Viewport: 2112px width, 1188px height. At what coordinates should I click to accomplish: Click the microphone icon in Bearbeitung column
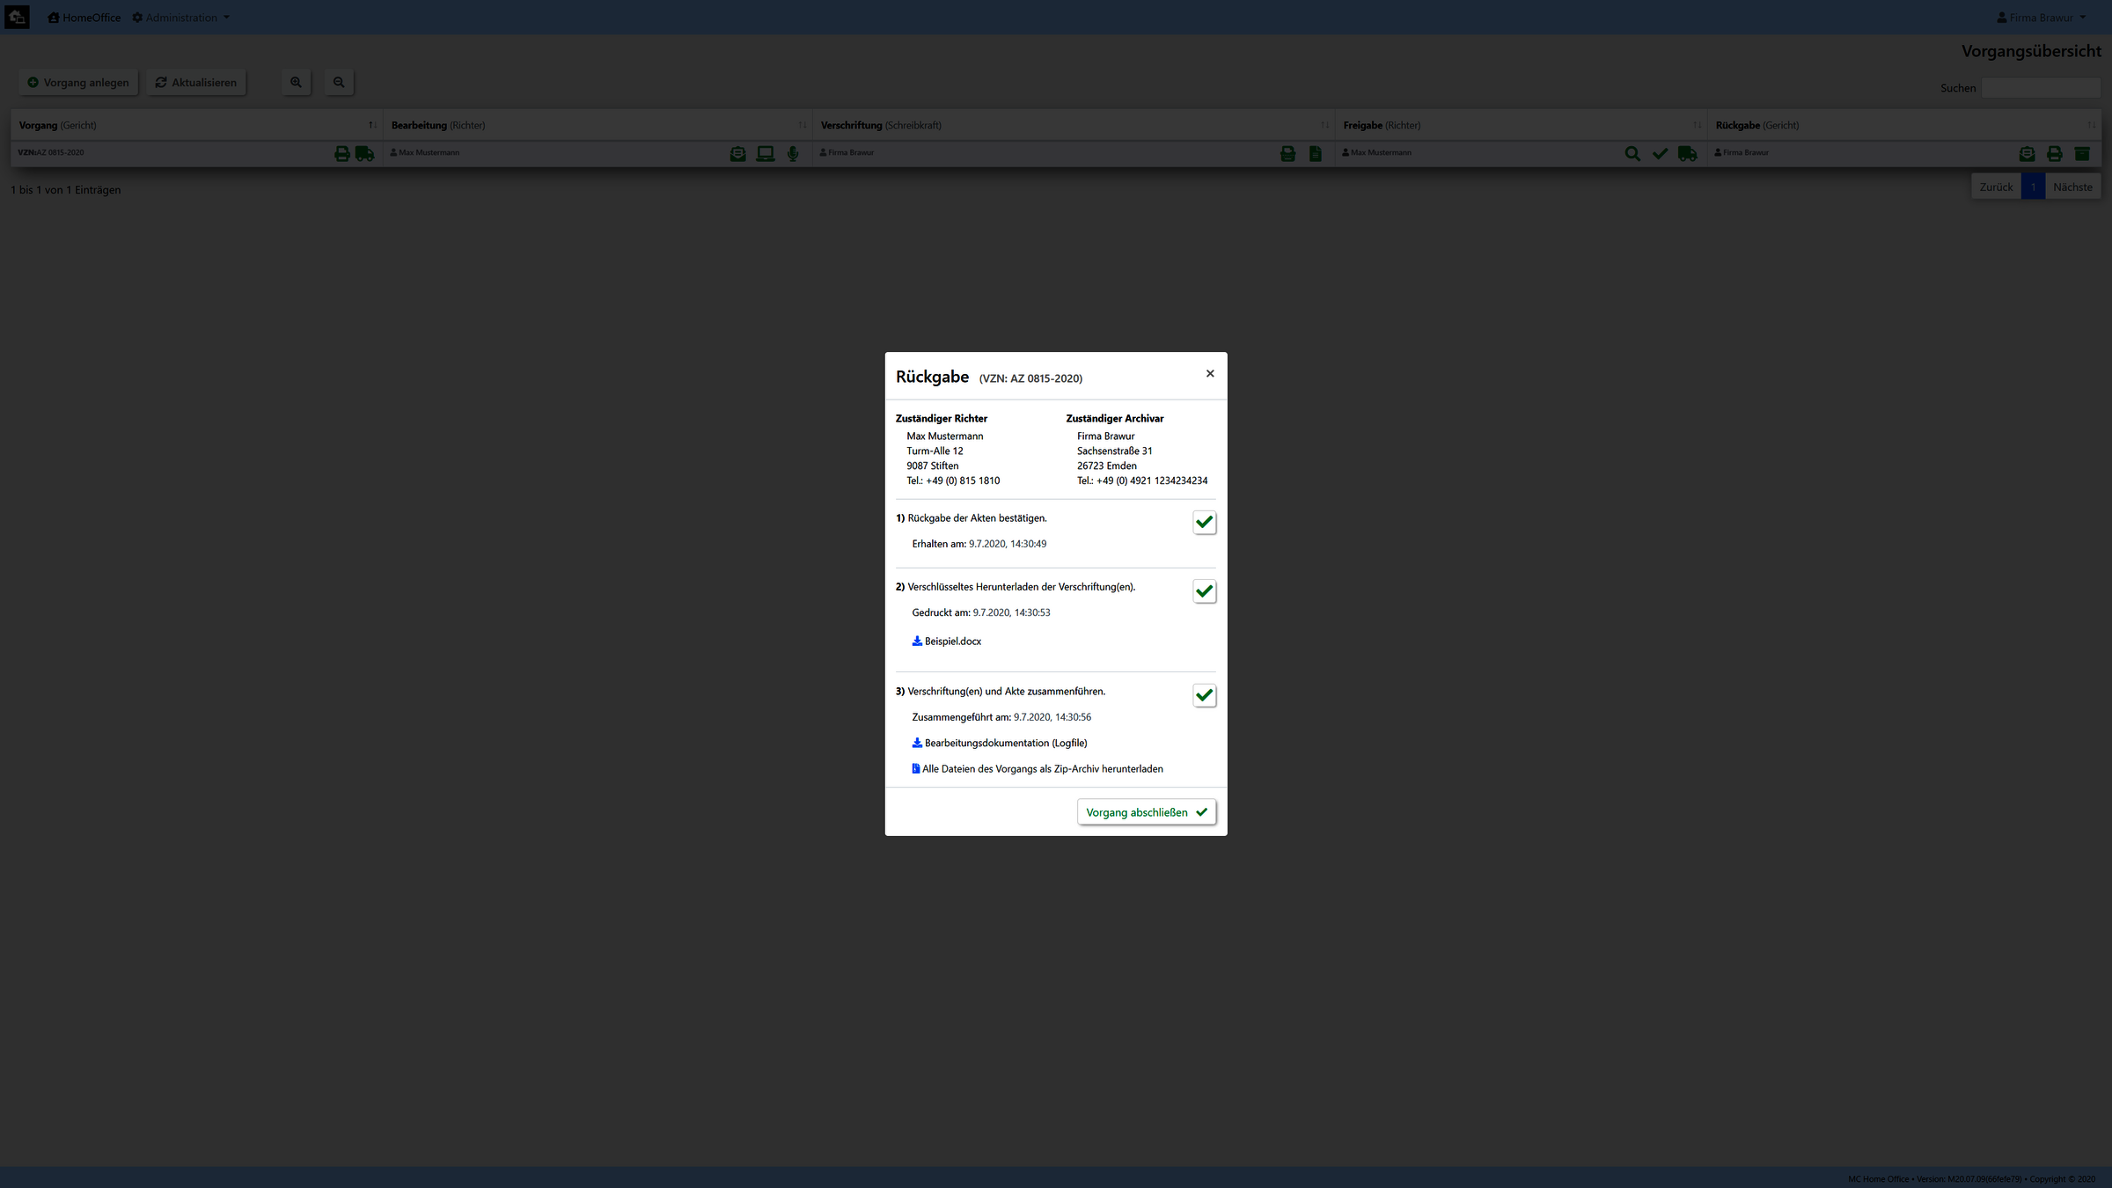tap(793, 154)
